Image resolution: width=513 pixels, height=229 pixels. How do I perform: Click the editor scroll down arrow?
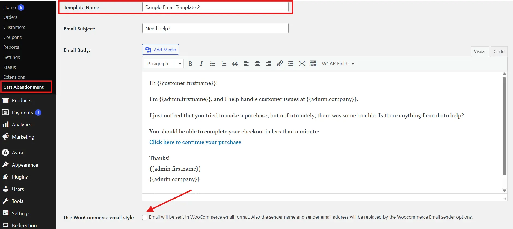point(505,191)
